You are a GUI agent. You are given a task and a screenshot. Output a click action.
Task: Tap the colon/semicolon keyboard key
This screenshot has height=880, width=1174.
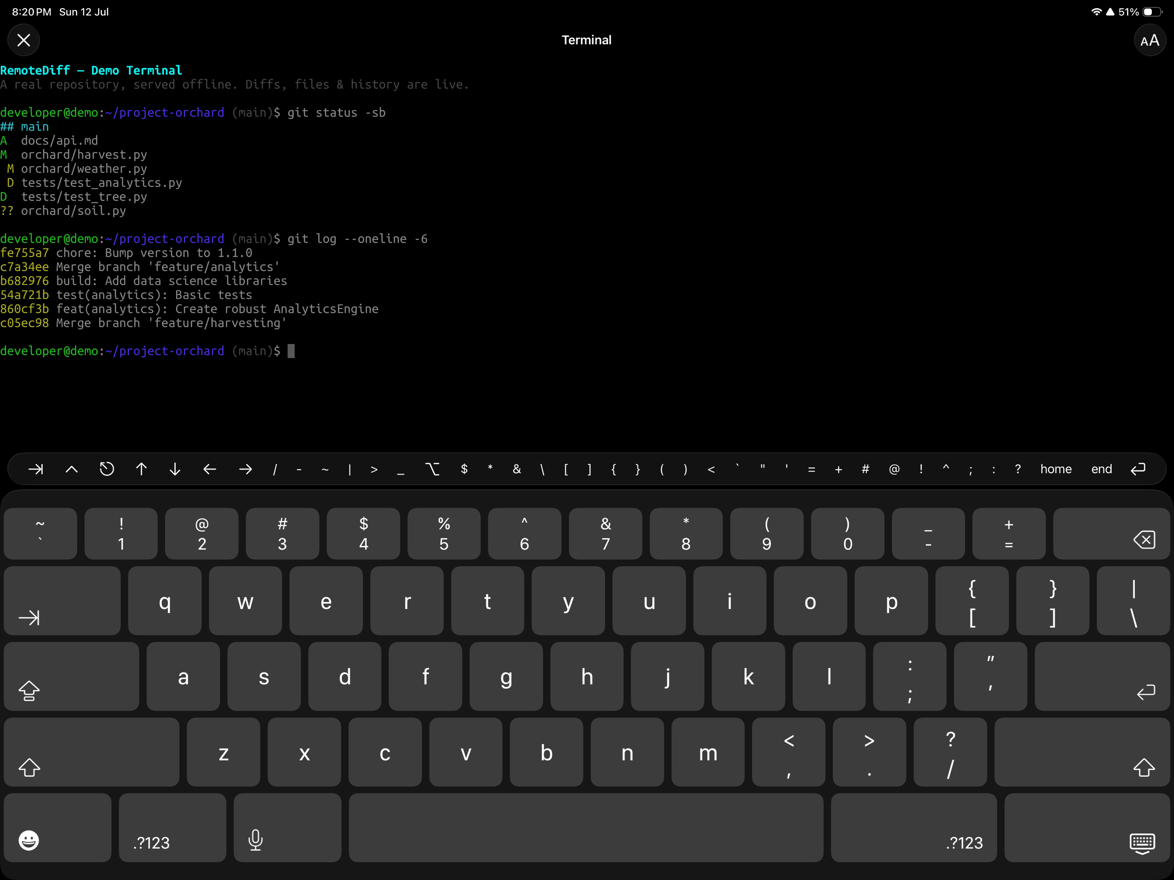click(x=910, y=676)
